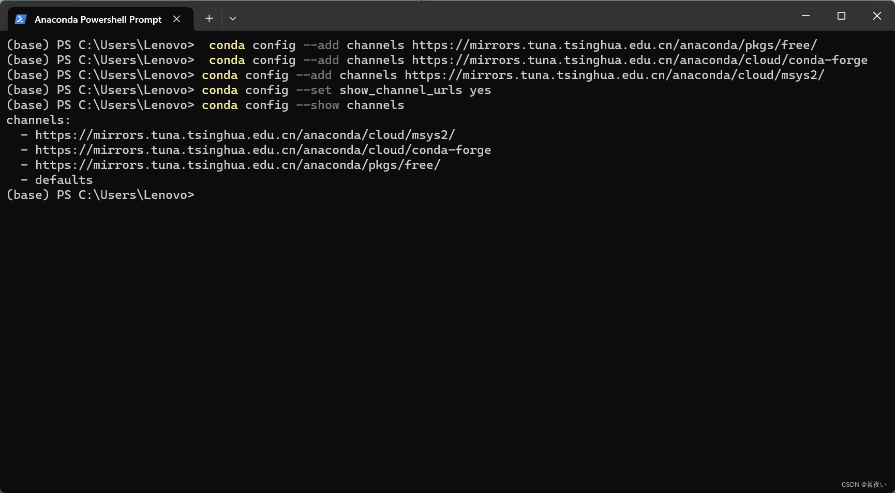Image resolution: width=895 pixels, height=493 pixels.
Task: Click the conda-forge URL in the second command
Action: tap(639, 60)
